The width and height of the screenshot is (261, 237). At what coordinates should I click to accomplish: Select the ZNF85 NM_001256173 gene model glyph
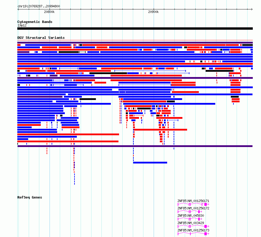tap(194, 234)
